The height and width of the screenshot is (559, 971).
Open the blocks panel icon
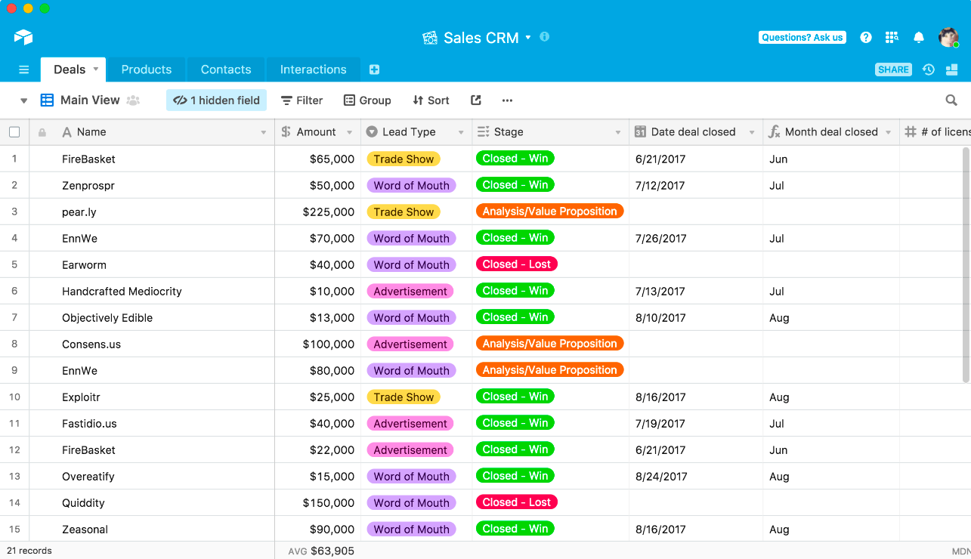point(951,69)
